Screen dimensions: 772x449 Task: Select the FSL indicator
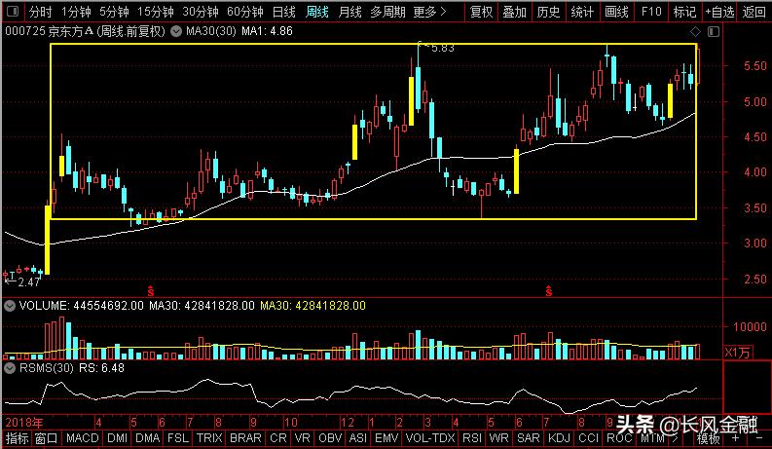178,437
